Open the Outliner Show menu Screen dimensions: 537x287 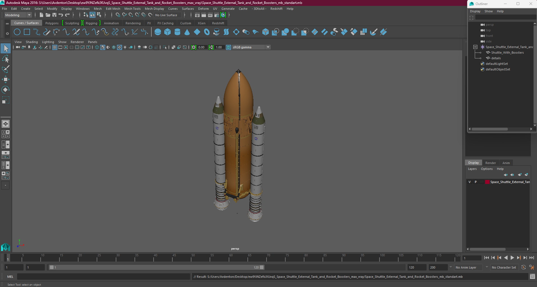(x=489, y=11)
